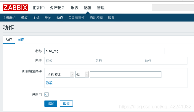Click the ZABBIX logo
The image size is (194, 112).
pos(15,8)
